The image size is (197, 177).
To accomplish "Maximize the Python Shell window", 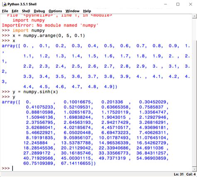I will coord(178,4).
